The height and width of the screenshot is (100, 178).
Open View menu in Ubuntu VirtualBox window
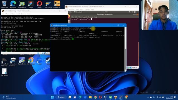[77, 10]
